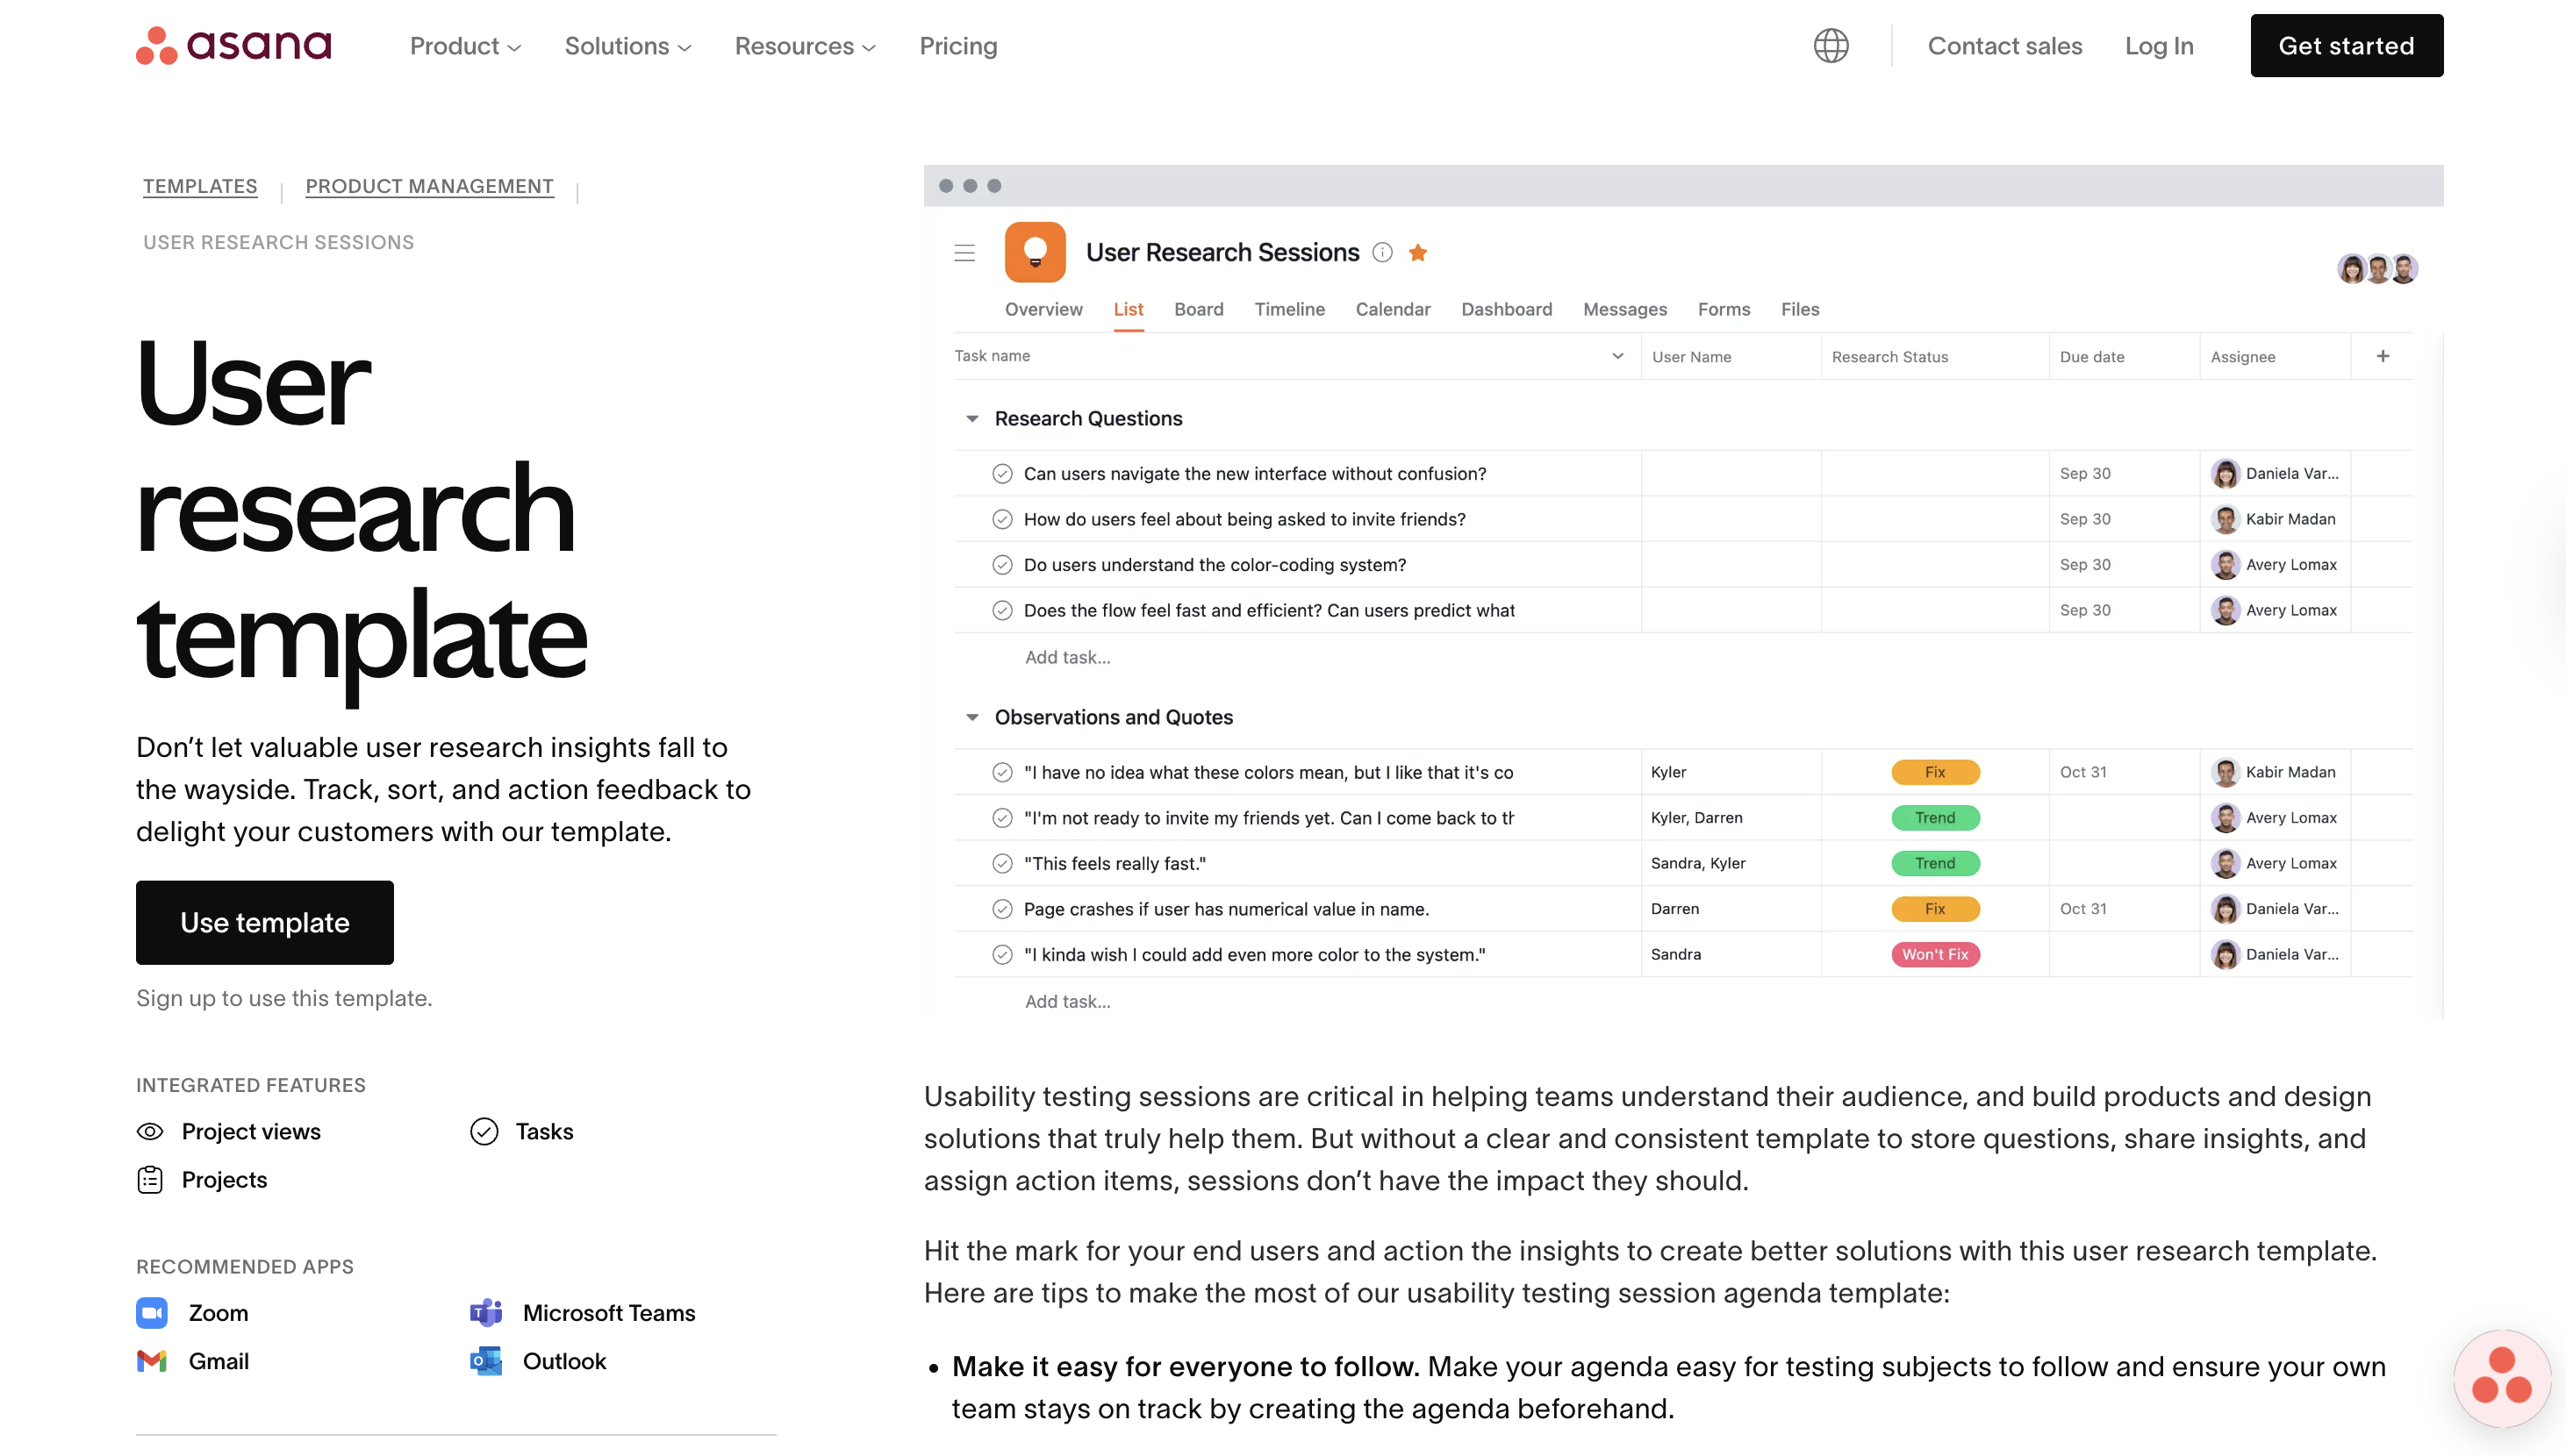Mark "I have no idea what these colors mean" complete
Screen dimensions: 2566x1456
point(1002,772)
